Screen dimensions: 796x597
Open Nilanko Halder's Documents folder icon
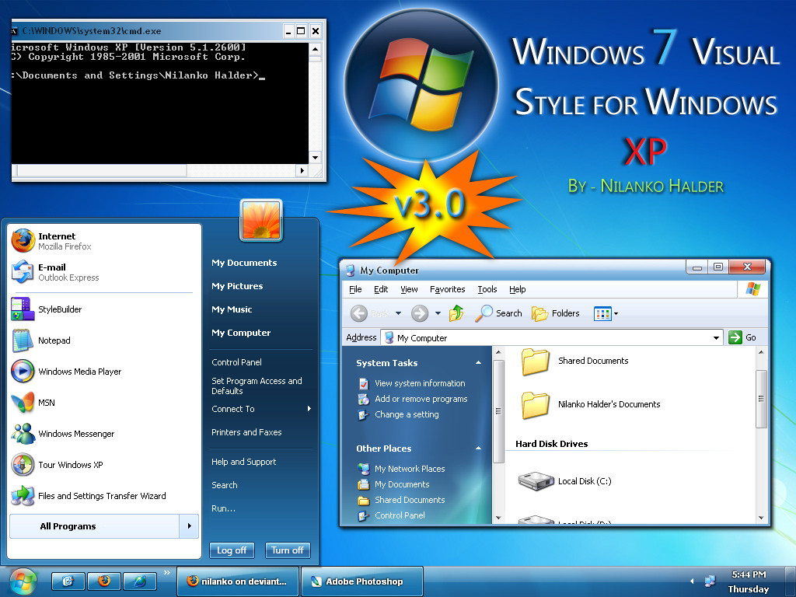click(x=535, y=405)
